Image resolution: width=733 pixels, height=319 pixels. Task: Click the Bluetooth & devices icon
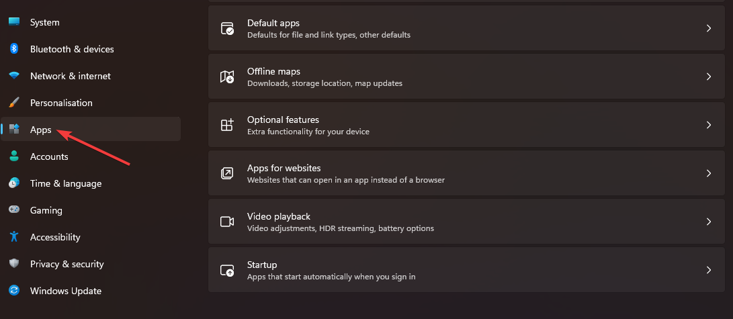click(x=14, y=49)
